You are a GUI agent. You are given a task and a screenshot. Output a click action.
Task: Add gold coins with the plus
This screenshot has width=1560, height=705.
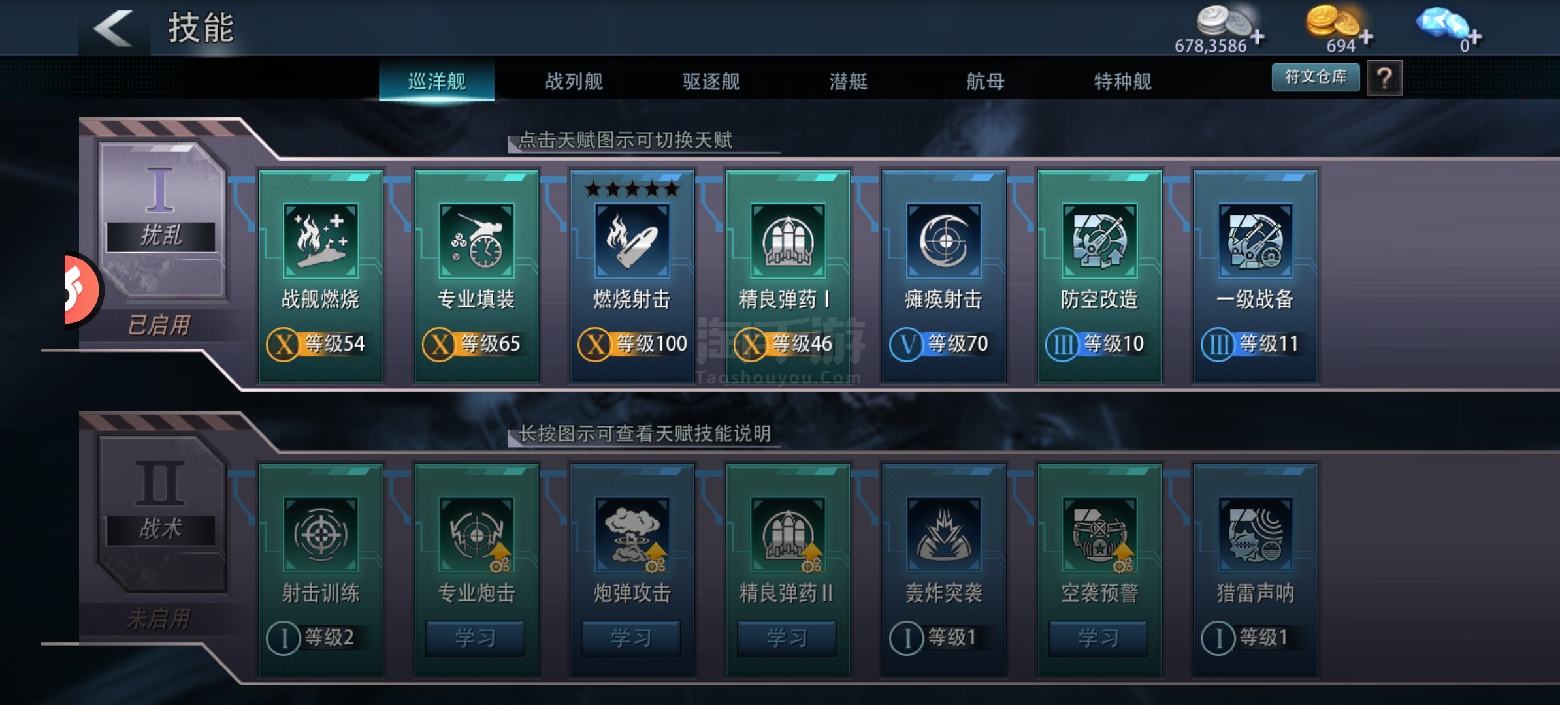tap(1366, 37)
